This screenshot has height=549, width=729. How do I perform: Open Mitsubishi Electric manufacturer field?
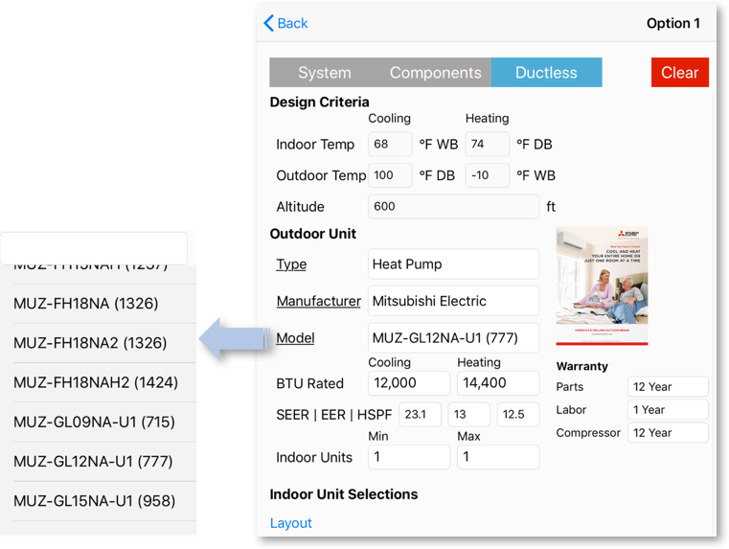(x=453, y=301)
